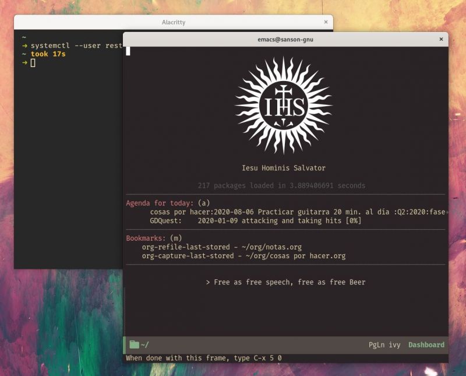
Task: Close the emacs@sanson-gnu window
Action: [441, 39]
